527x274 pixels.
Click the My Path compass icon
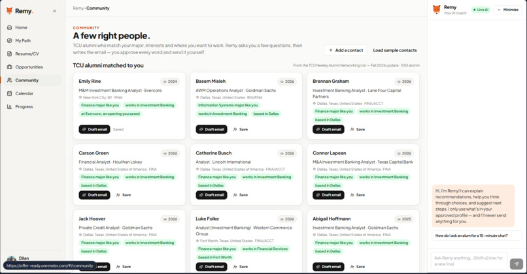(x=9, y=40)
